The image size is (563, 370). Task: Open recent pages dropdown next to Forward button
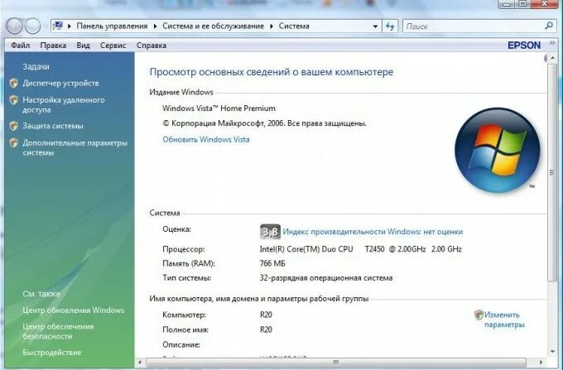(x=46, y=26)
